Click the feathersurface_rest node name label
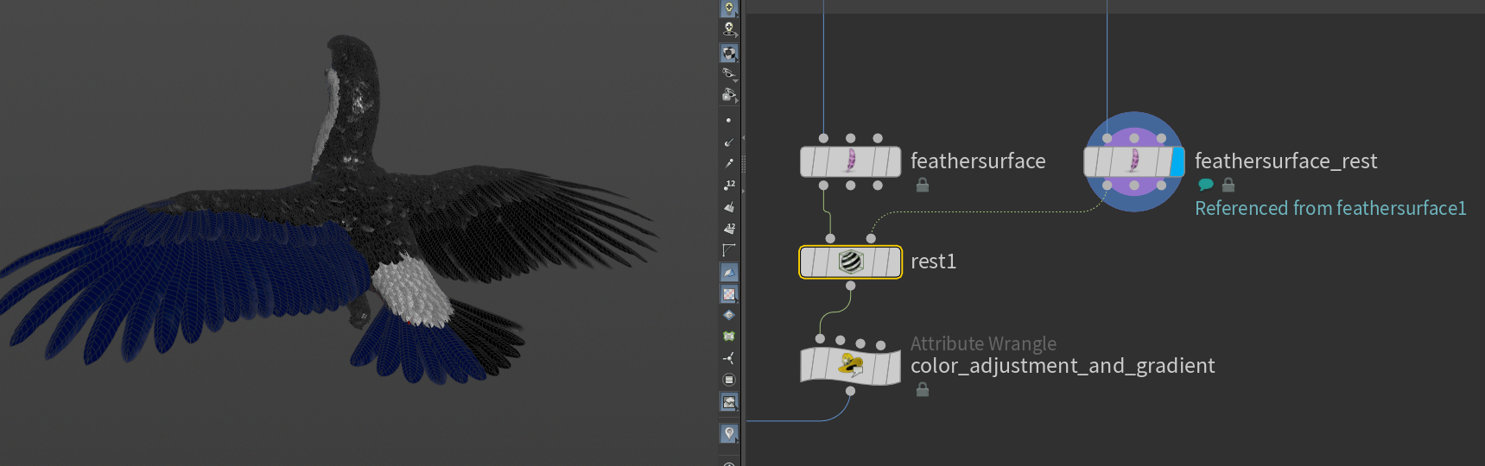 [1285, 161]
